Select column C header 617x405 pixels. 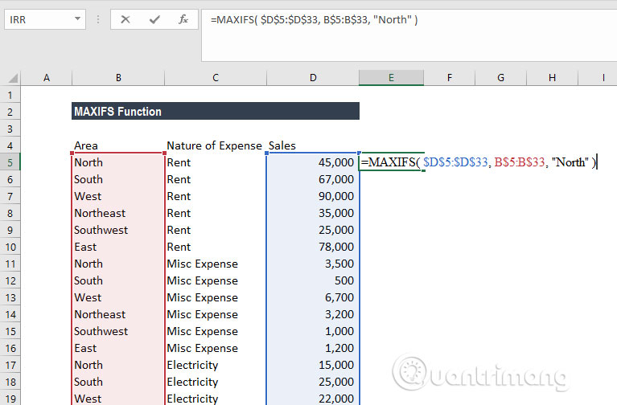tap(216, 78)
